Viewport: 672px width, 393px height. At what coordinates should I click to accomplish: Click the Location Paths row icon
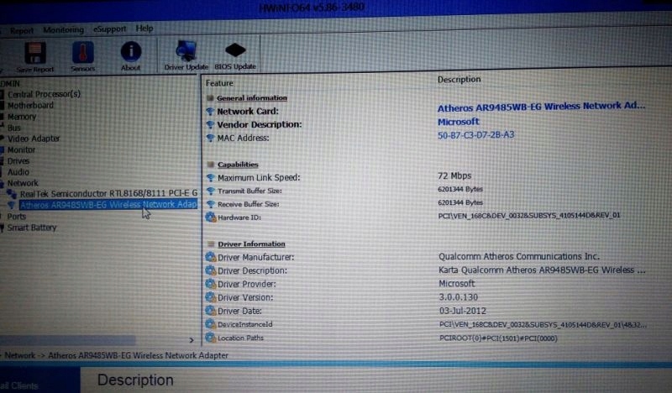[211, 338]
